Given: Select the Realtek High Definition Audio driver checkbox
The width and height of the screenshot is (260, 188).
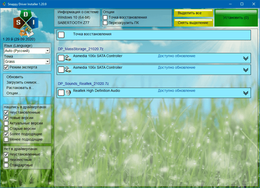Looking at the screenshot, I should click(61, 93).
